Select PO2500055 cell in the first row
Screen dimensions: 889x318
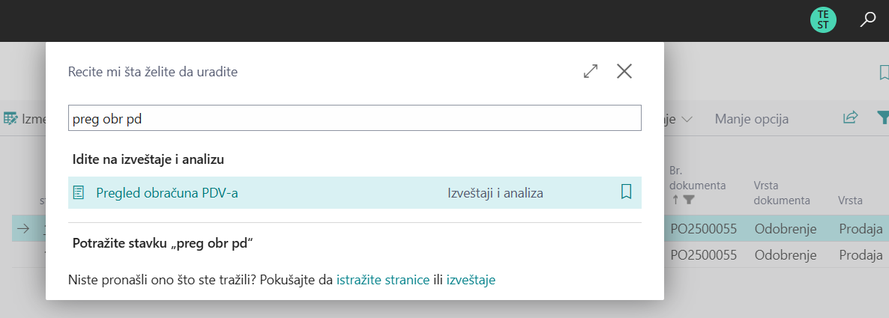click(x=705, y=229)
